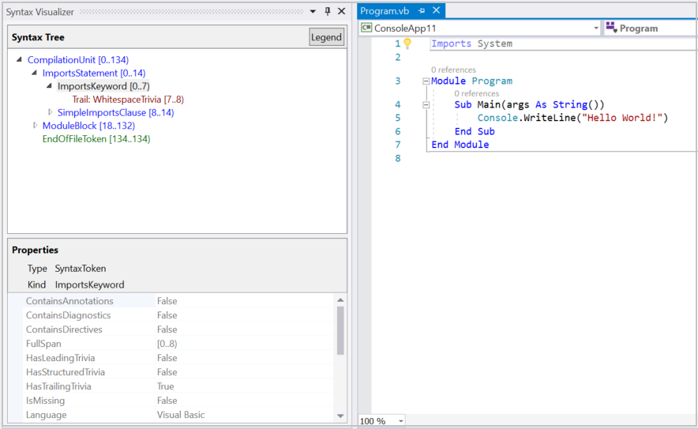This screenshot has height=429, width=698.
Task: Expand the SimpleImportsClause node
Action: tap(51, 113)
